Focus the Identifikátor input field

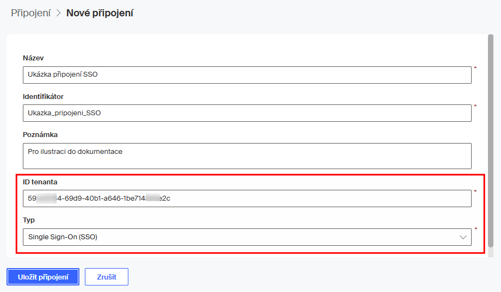pos(247,113)
